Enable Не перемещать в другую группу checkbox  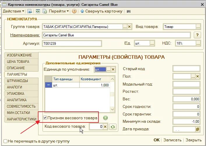tap(5, 141)
